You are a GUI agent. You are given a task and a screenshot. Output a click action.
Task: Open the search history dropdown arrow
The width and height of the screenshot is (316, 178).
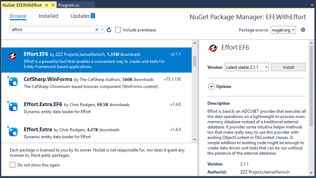point(102,30)
